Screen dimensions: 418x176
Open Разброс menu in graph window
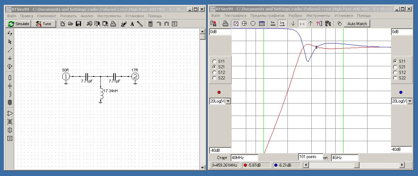point(295,16)
